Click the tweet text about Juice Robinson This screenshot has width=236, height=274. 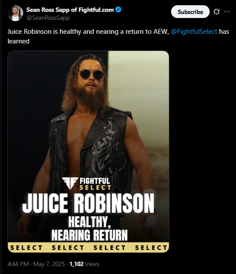118,36
